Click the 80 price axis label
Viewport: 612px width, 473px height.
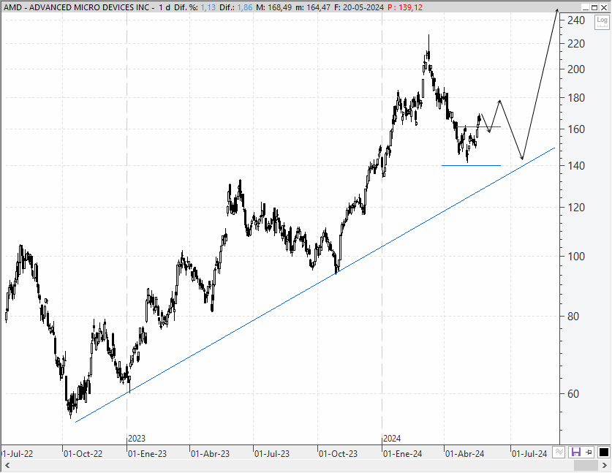click(573, 316)
